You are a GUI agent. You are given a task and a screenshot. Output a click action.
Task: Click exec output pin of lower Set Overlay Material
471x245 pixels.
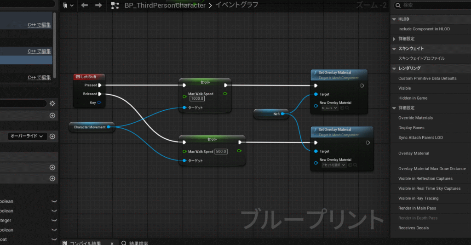368,143
